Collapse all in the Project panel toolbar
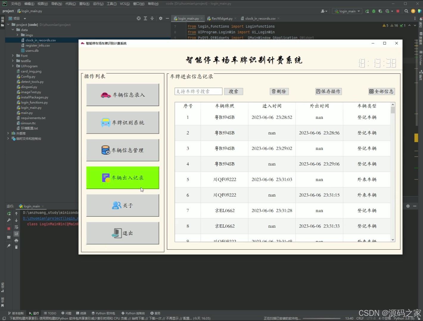 click(152, 18)
